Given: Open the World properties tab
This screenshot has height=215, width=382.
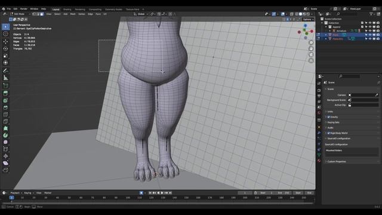Looking at the screenshot, I should pos(319,113).
